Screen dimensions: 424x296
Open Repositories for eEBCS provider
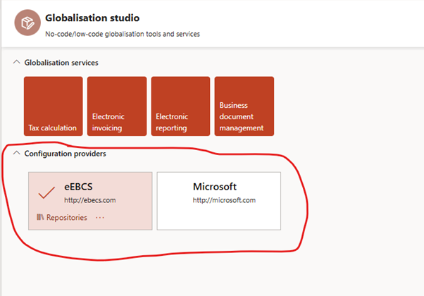pyautogui.click(x=62, y=217)
